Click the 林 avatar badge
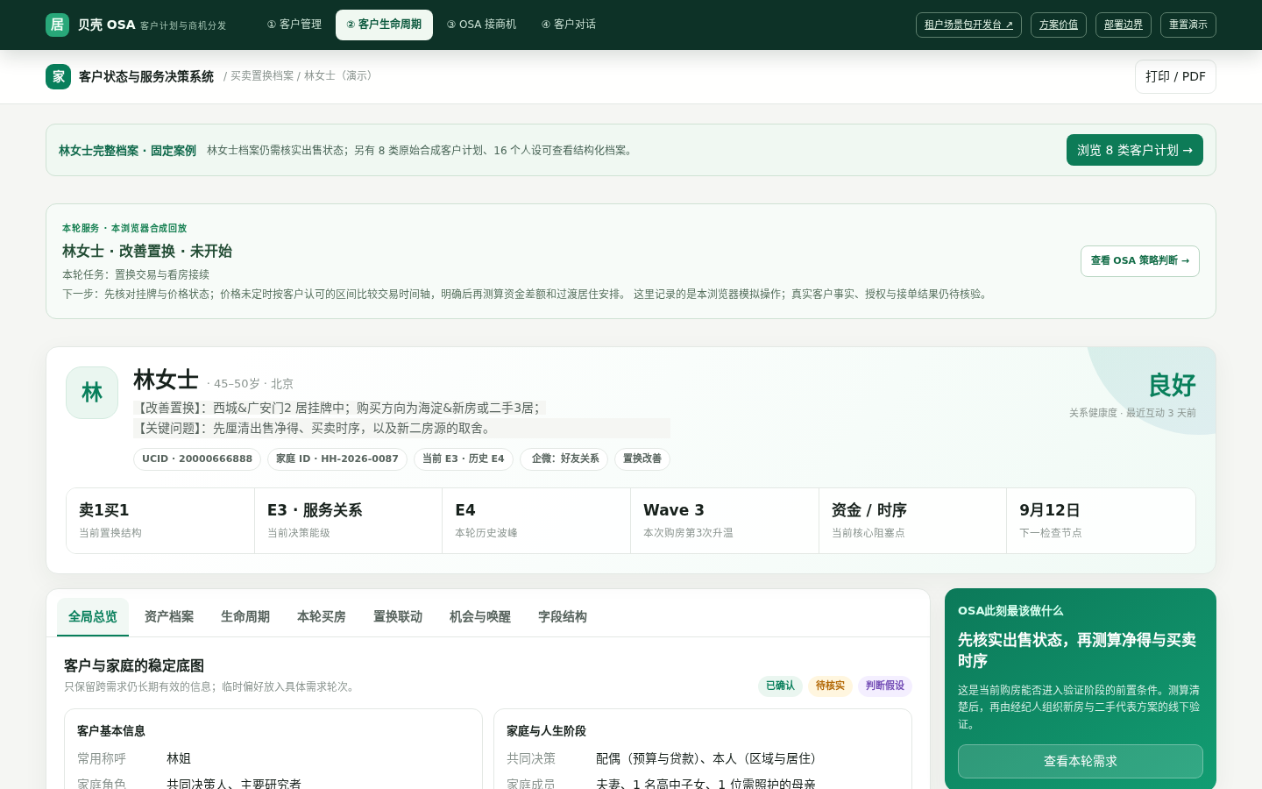This screenshot has height=789, width=1262. coord(92,393)
